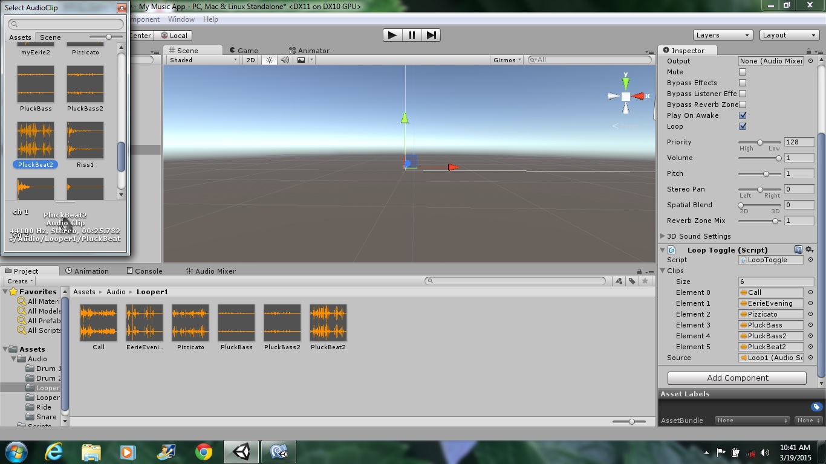Screen dimensions: 826x464
Task: Pick object for the Source field
Action: click(810, 358)
